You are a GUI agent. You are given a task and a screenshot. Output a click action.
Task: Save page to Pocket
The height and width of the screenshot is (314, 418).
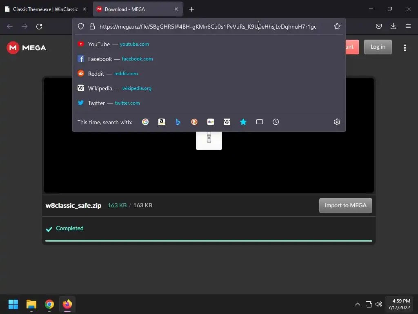(x=378, y=26)
